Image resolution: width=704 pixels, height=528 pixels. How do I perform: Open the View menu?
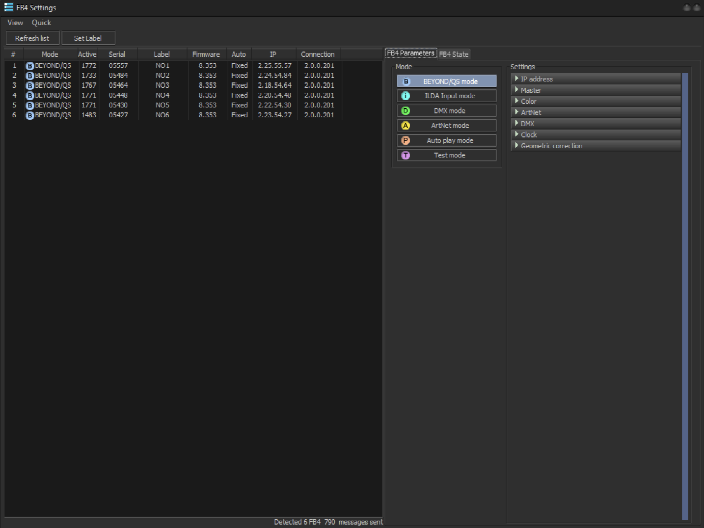pos(15,23)
